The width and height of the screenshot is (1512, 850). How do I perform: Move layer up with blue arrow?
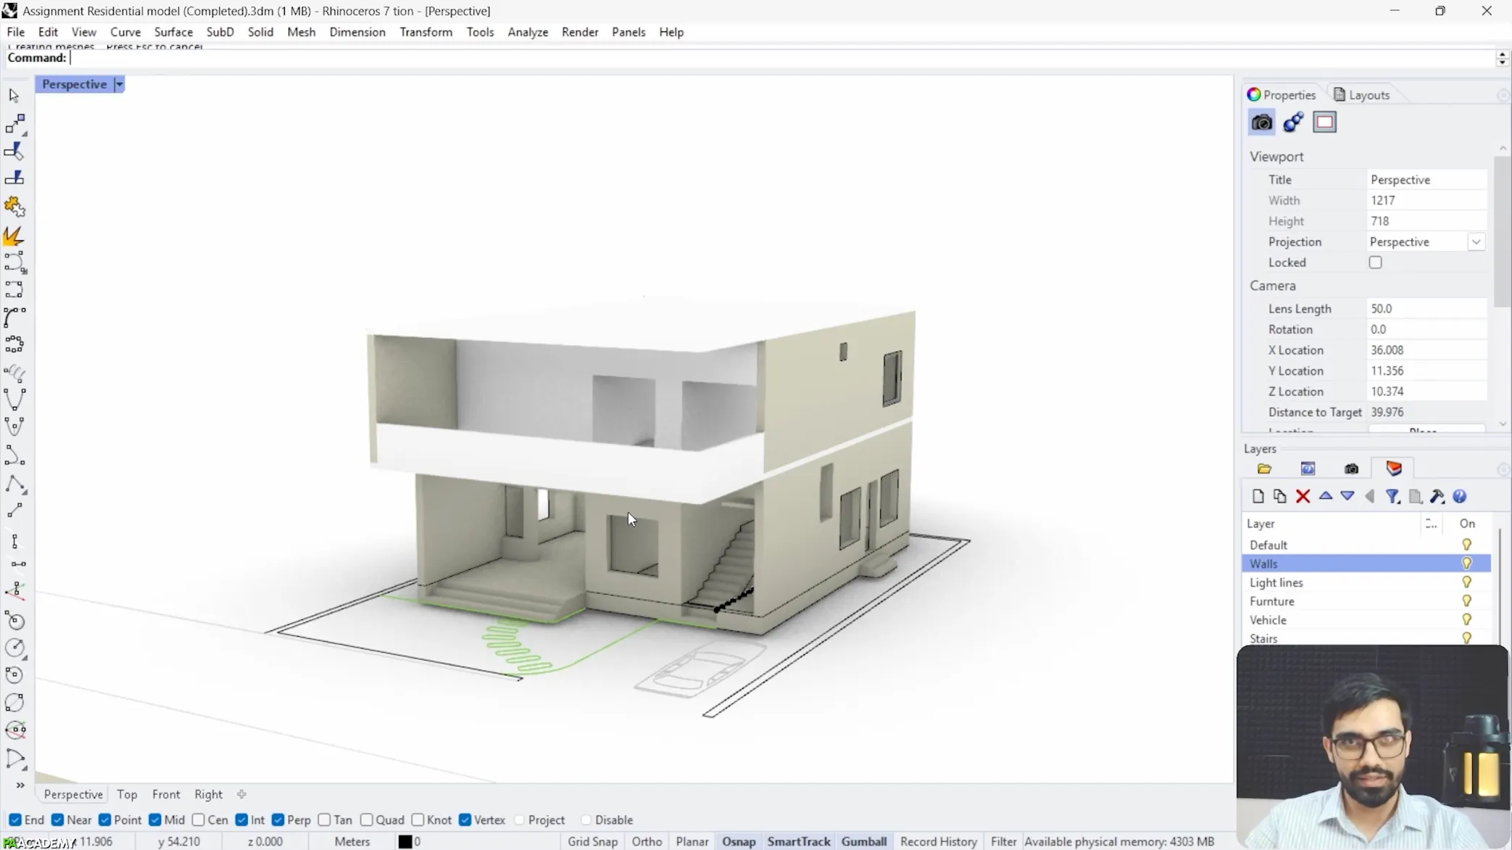tap(1325, 497)
